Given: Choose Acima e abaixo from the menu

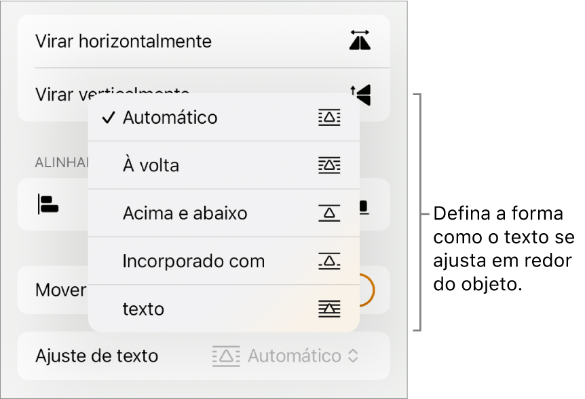Looking at the screenshot, I should (x=185, y=213).
